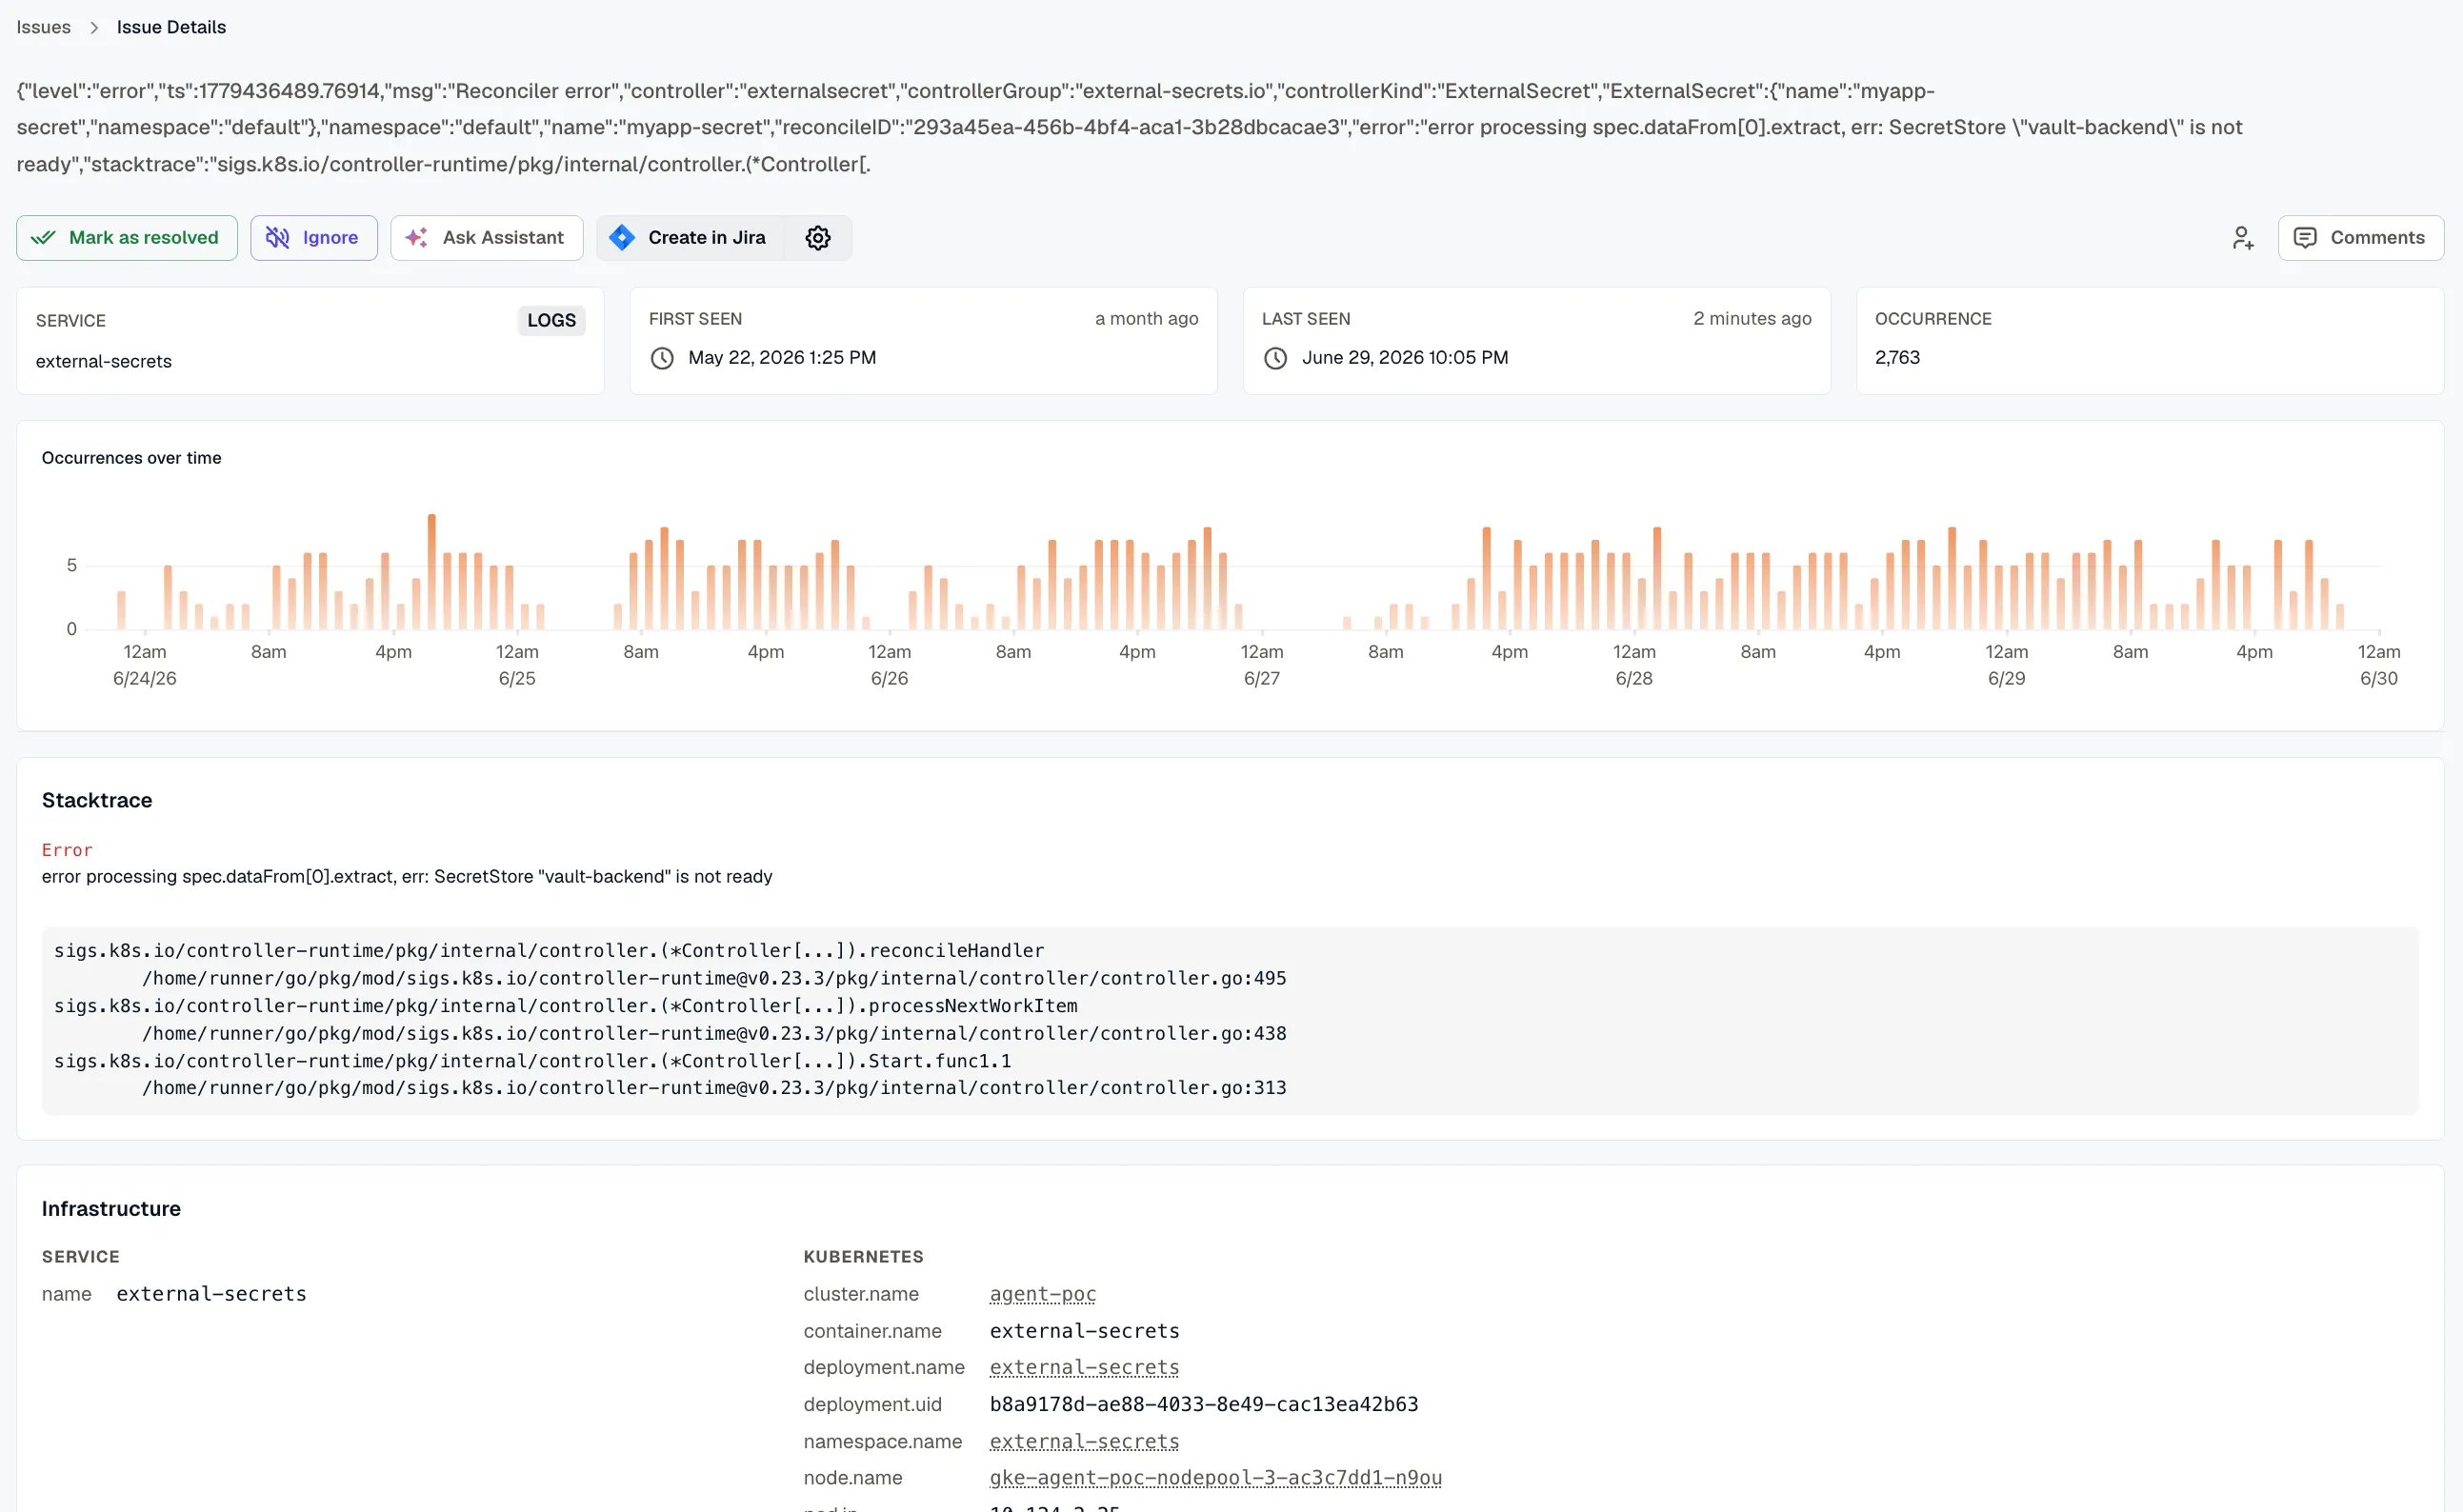2463x1512 pixels.
Task: Click service name value in Infrastructure section
Action: pyautogui.click(x=211, y=1294)
